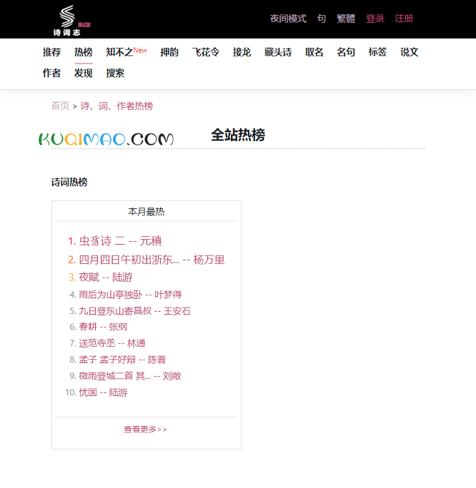
Task: Open poem 春耕 by 张纲
Action: click(103, 327)
